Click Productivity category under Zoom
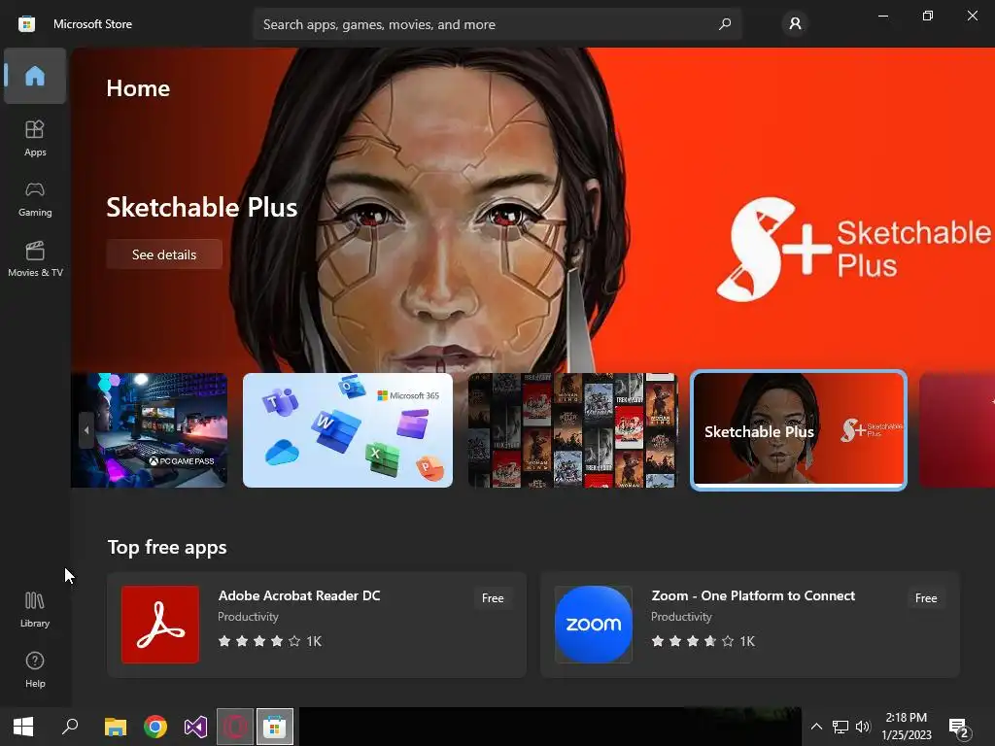 (681, 617)
